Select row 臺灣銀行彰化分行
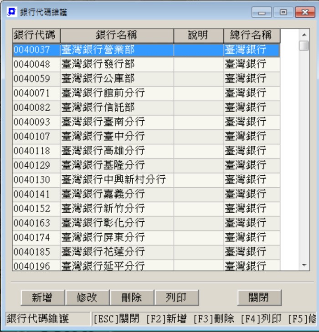 [146, 223]
